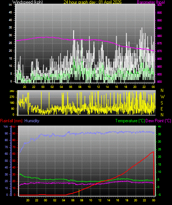Screen dimensions: 172x205
Task: Click the 24 hour graph day title
Action: (93, 2)
